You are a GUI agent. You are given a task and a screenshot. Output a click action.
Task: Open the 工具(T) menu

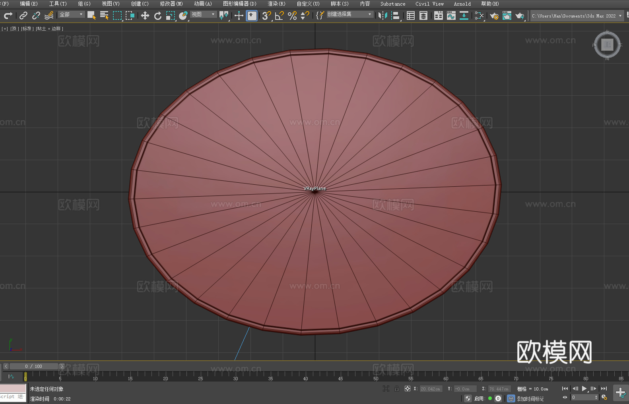(58, 4)
